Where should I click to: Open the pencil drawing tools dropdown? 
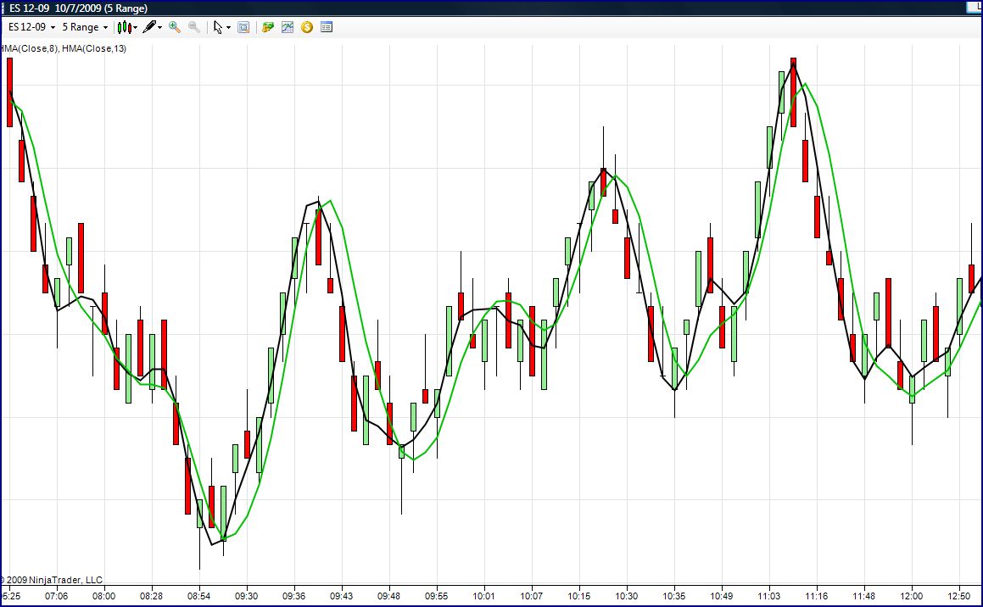[x=153, y=27]
